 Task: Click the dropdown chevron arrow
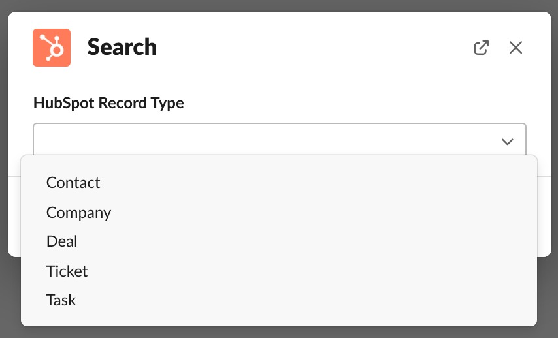(507, 142)
